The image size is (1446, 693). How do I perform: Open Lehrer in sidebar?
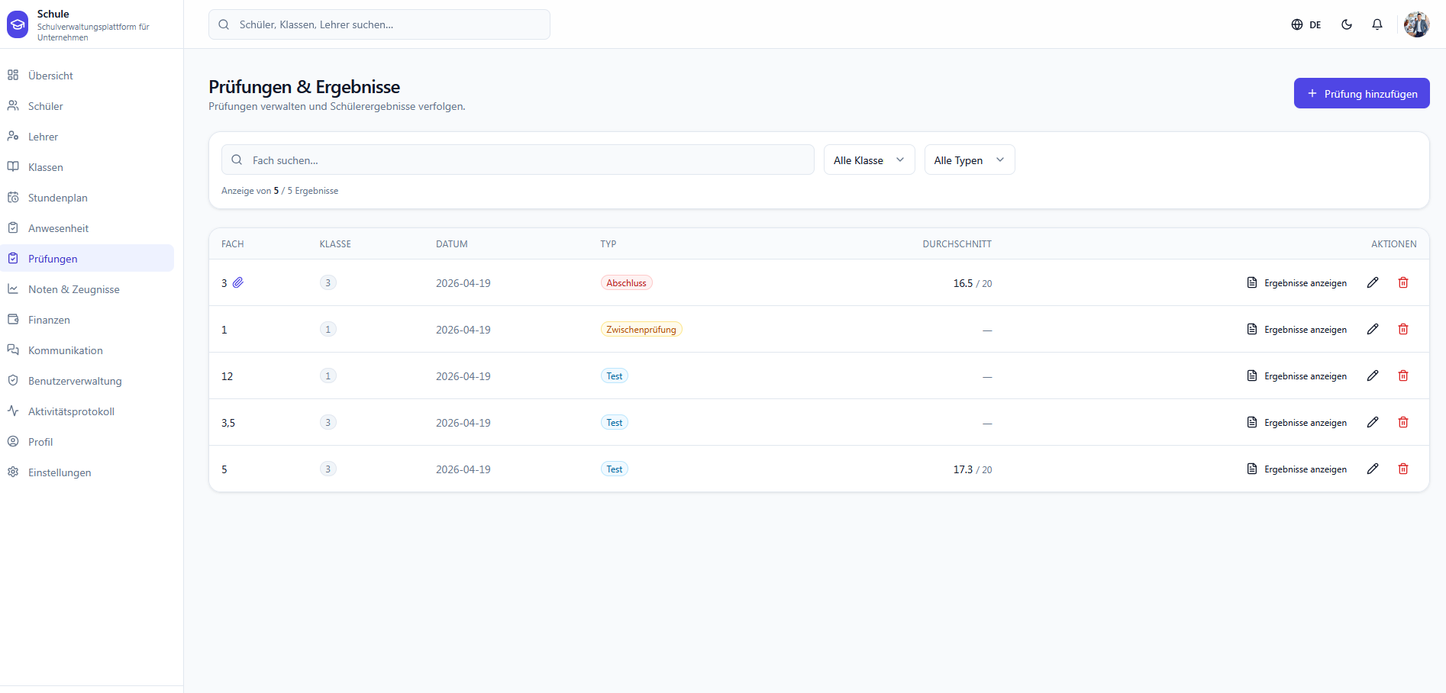[87, 137]
